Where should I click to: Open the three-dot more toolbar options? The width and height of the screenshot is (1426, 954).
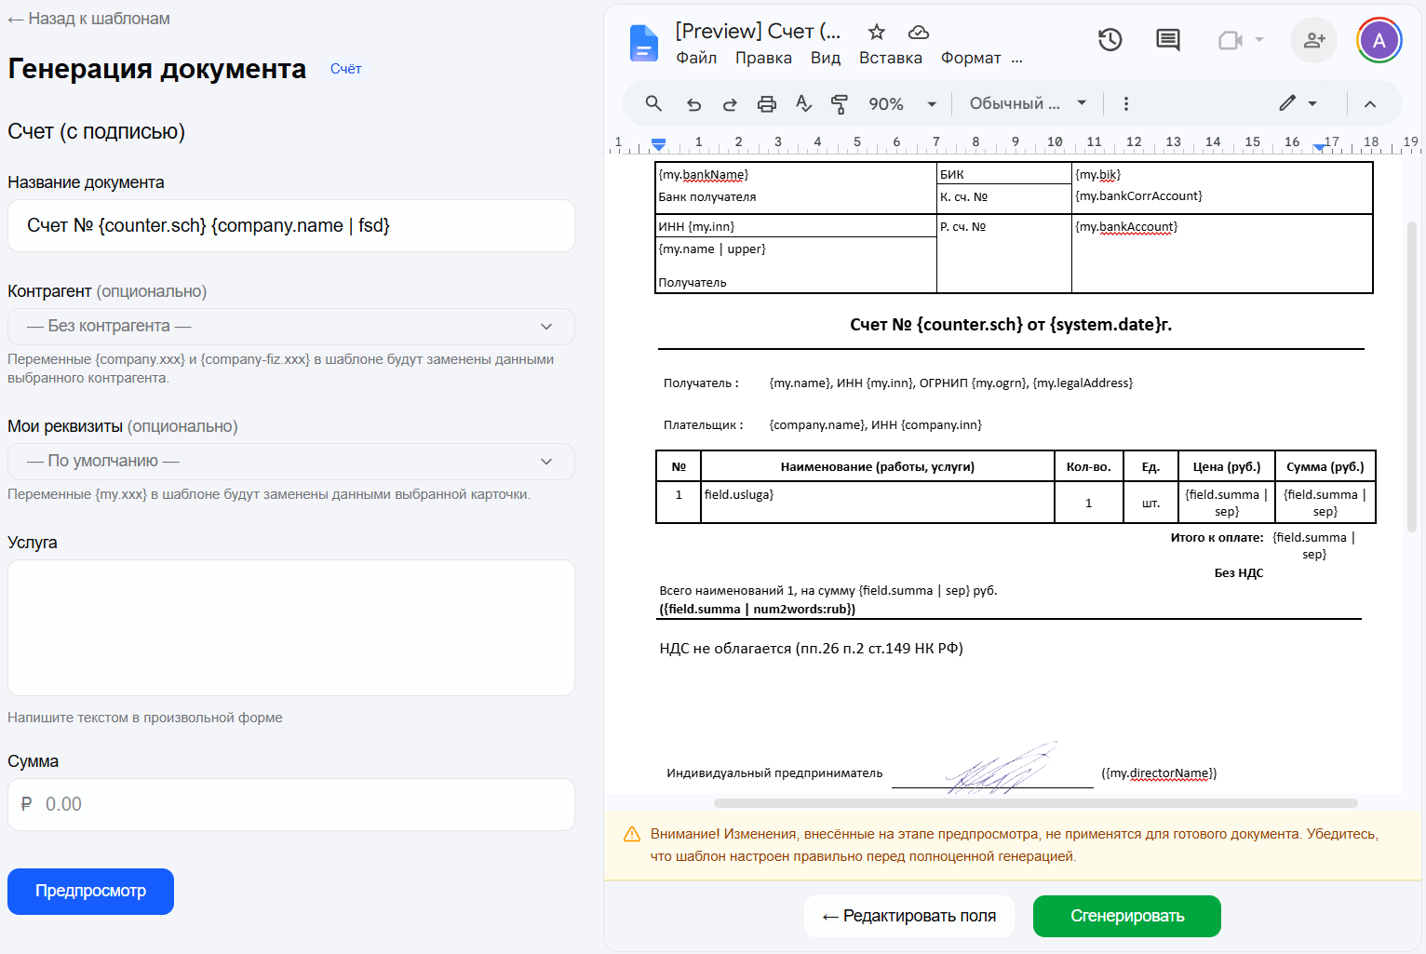tap(1126, 103)
